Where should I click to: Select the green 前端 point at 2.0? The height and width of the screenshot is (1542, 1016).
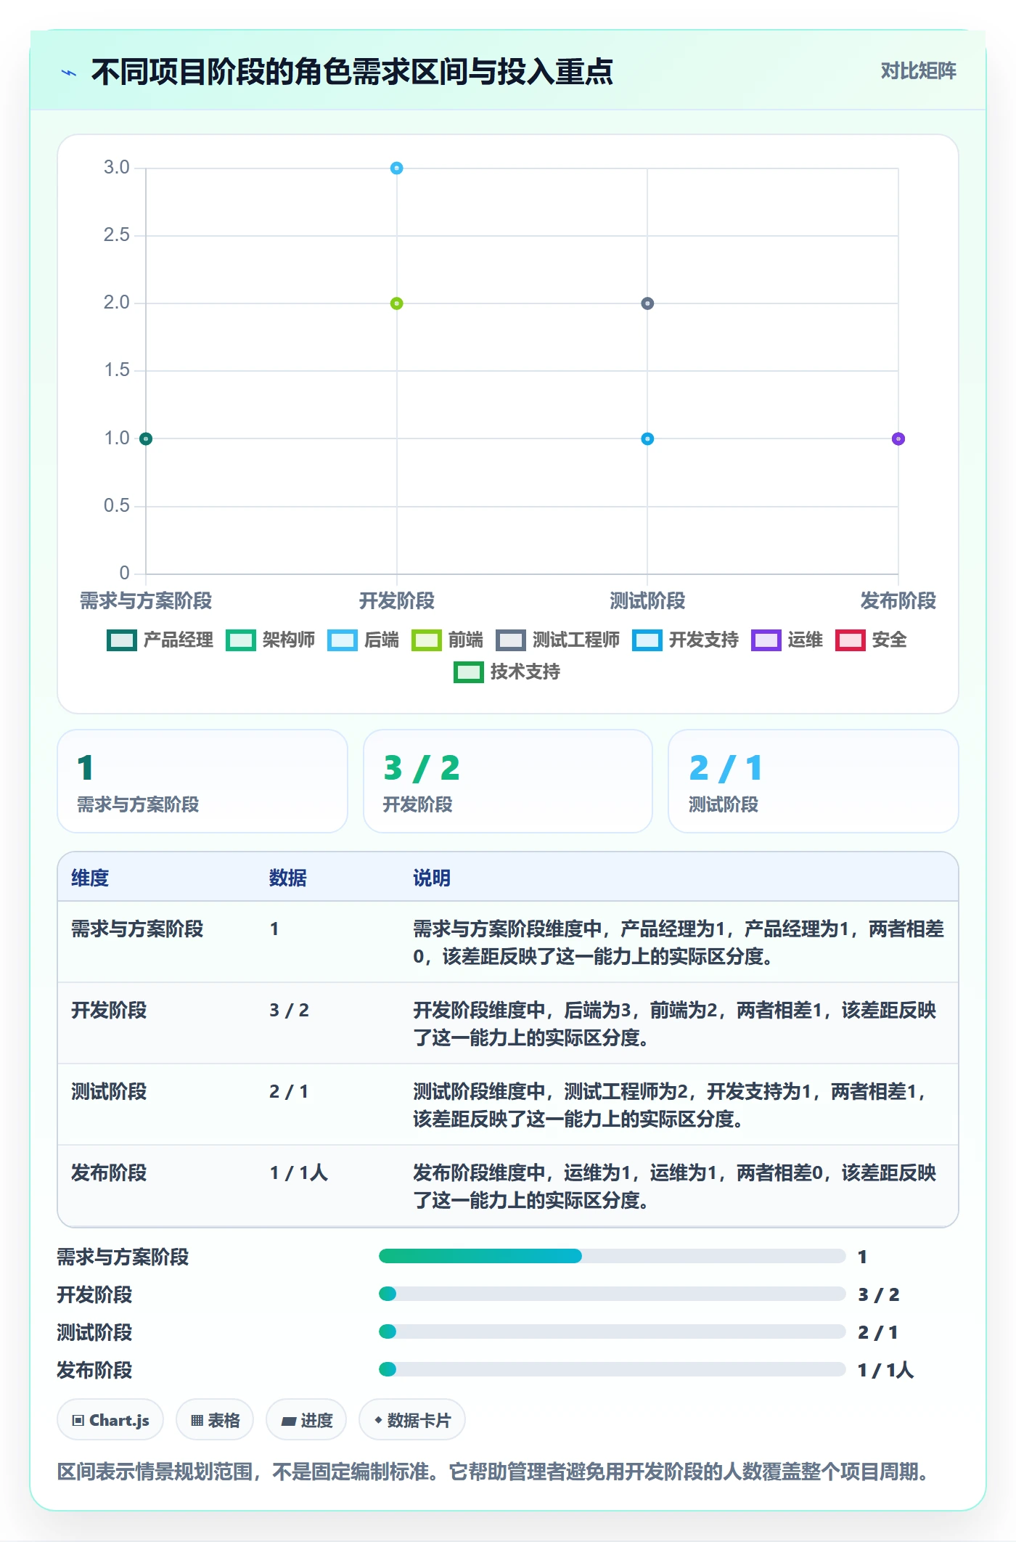[x=396, y=303]
